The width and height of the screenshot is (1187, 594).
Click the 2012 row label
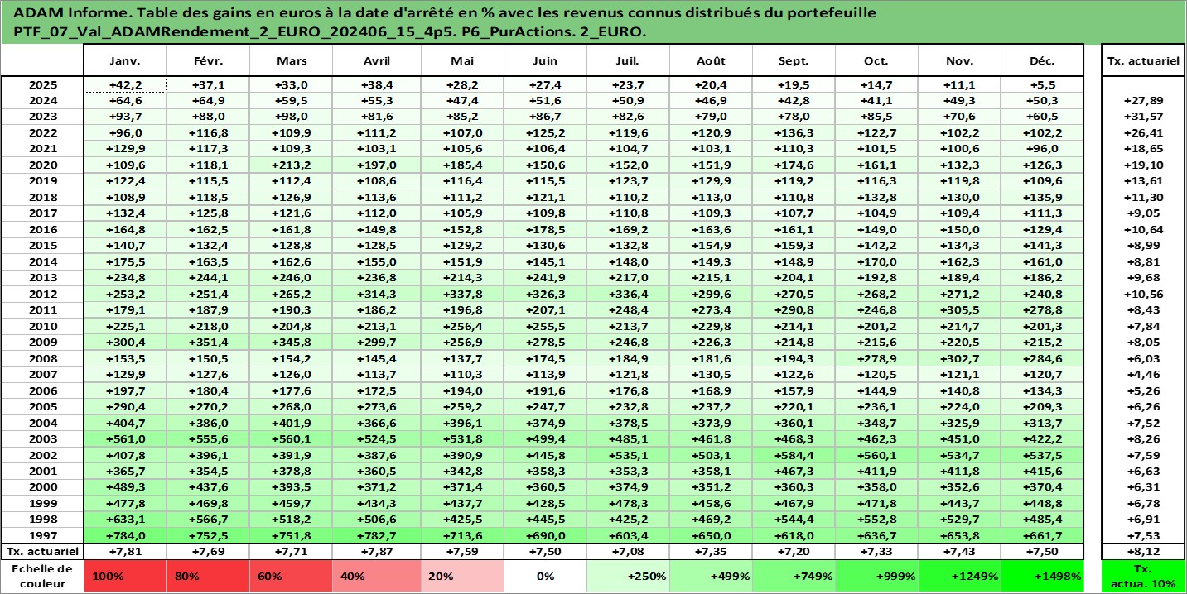42,293
